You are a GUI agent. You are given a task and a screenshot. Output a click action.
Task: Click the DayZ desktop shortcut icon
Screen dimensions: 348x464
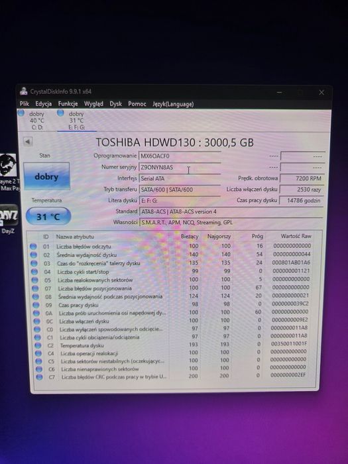(x=8, y=215)
